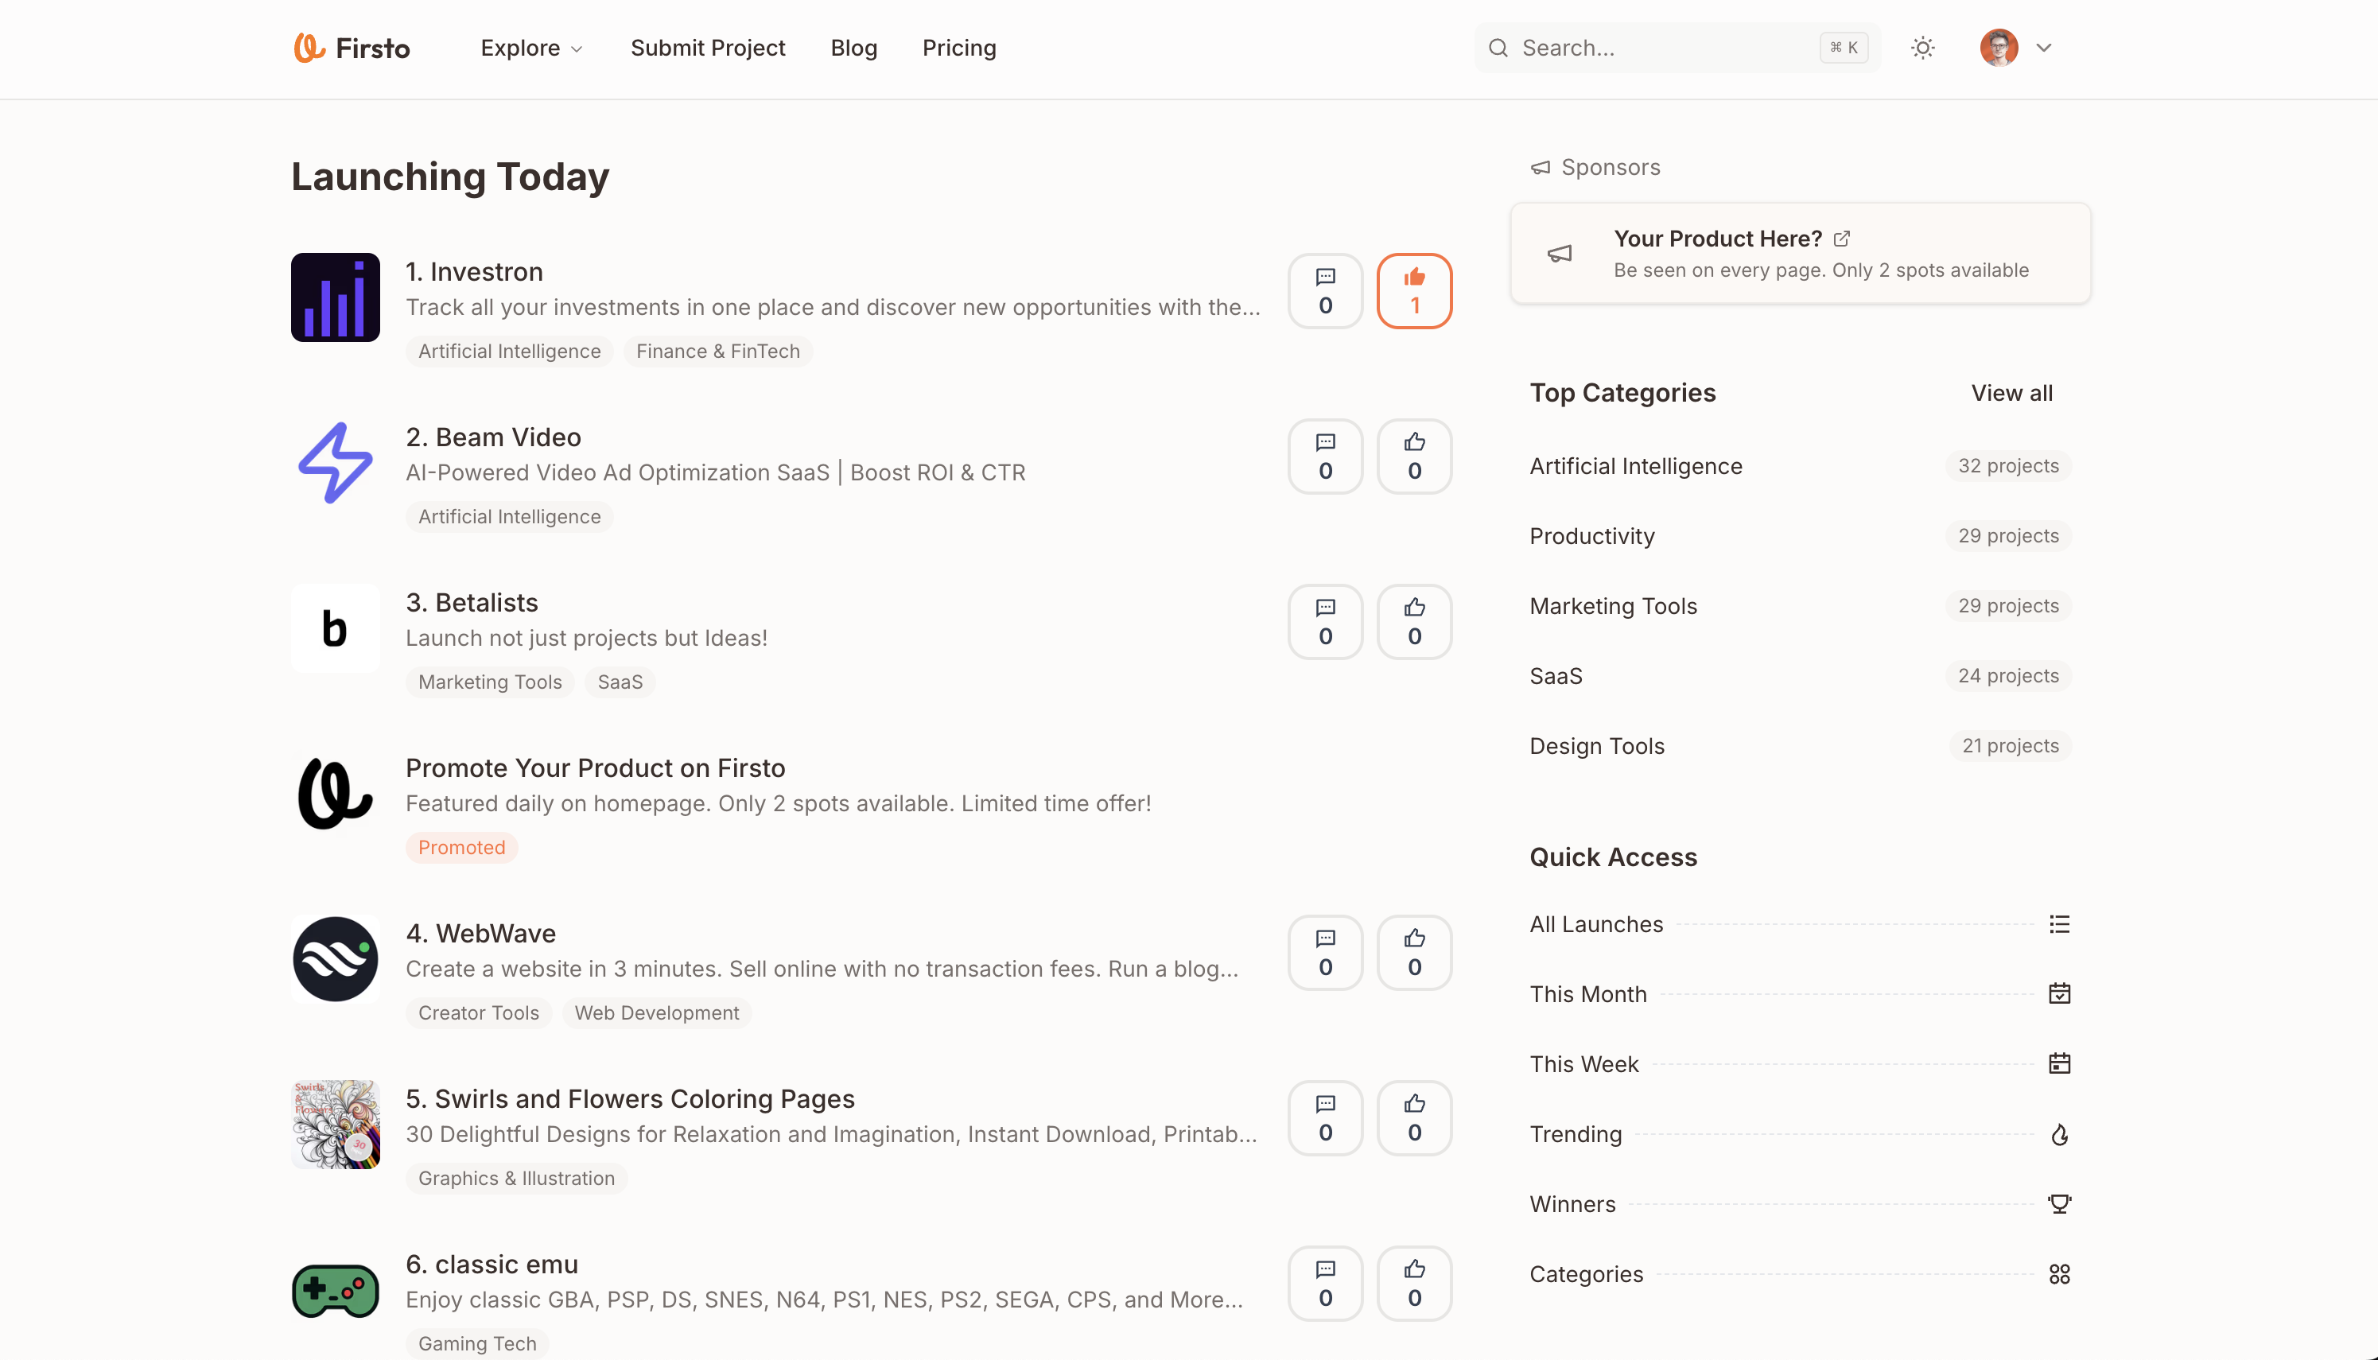The width and height of the screenshot is (2378, 1360).
Task: Open the '1. Investron' project title
Action: coord(475,272)
